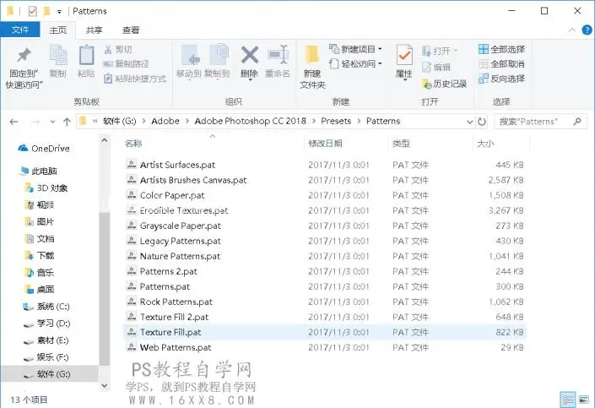Go back with the left arrow
This screenshot has height=408, width=595.
tap(14, 122)
